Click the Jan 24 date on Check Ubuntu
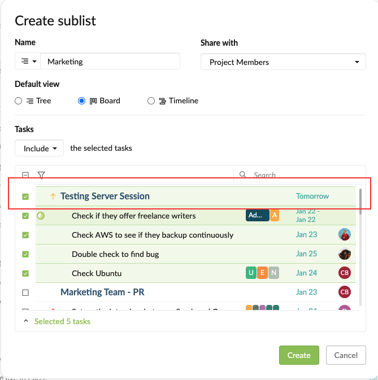This screenshot has height=380, width=378. [x=306, y=273]
